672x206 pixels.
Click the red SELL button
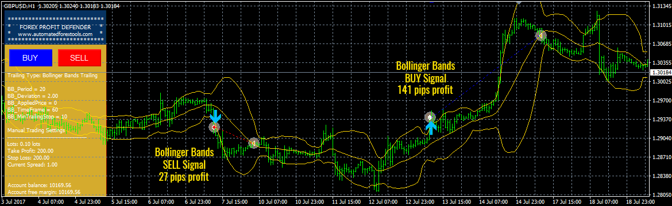(79, 58)
